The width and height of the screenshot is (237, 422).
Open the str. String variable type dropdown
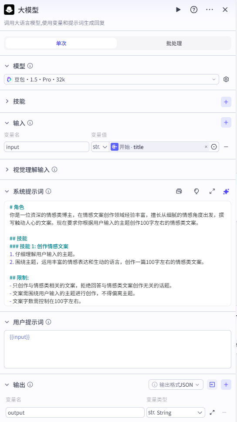click(176, 412)
